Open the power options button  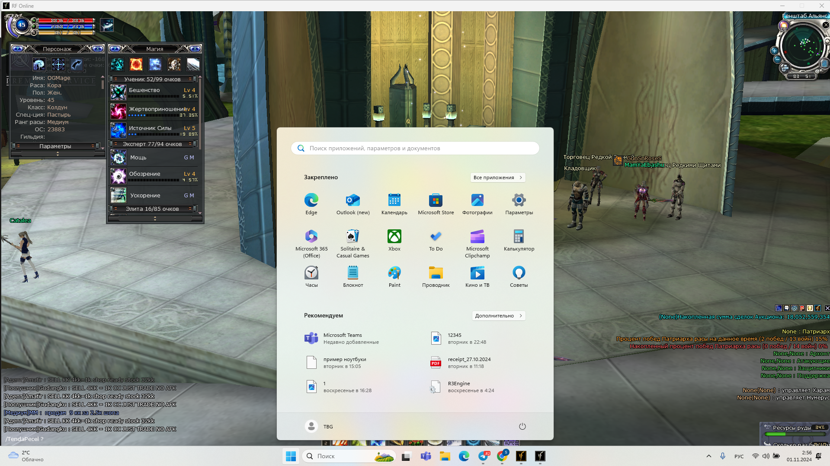(x=522, y=427)
